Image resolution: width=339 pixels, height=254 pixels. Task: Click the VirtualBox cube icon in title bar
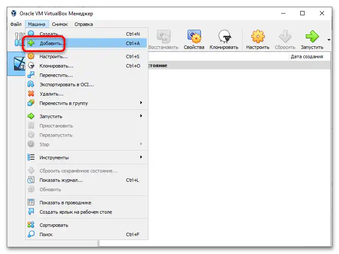click(x=14, y=14)
